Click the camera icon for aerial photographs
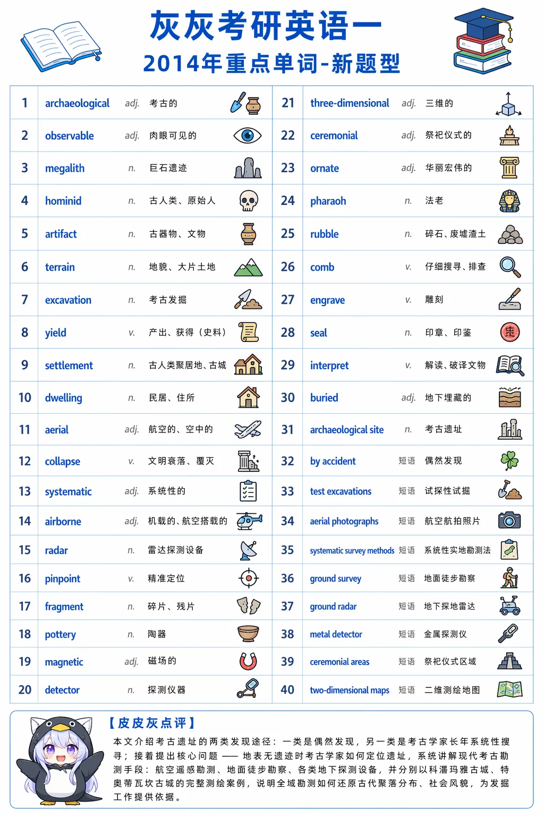 [x=509, y=520]
